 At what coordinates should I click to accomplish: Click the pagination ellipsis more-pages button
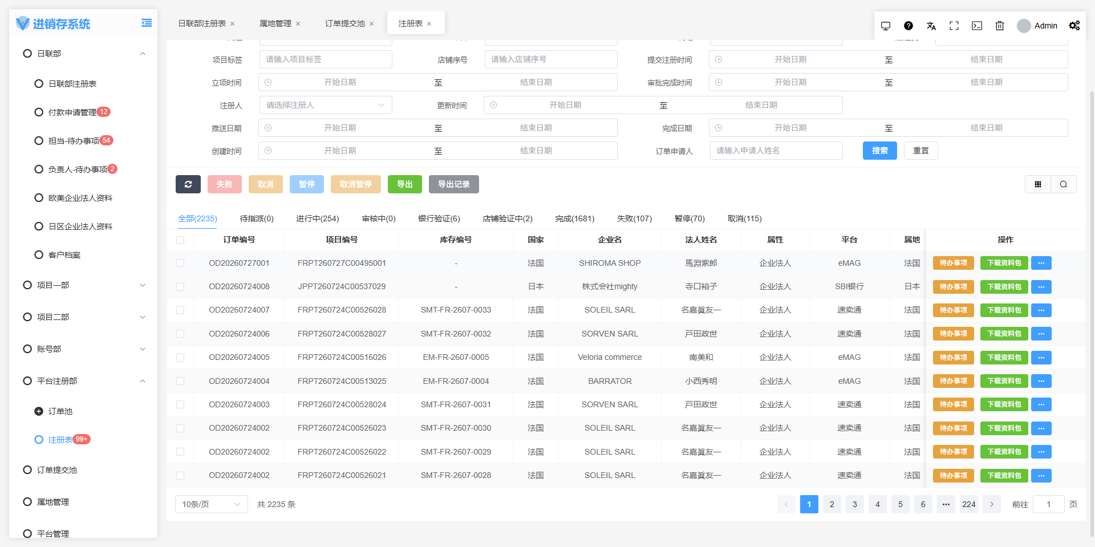(946, 504)
